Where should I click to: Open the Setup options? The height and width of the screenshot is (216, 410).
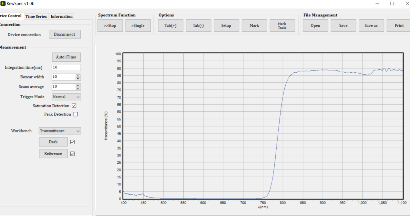pos(226,26)
